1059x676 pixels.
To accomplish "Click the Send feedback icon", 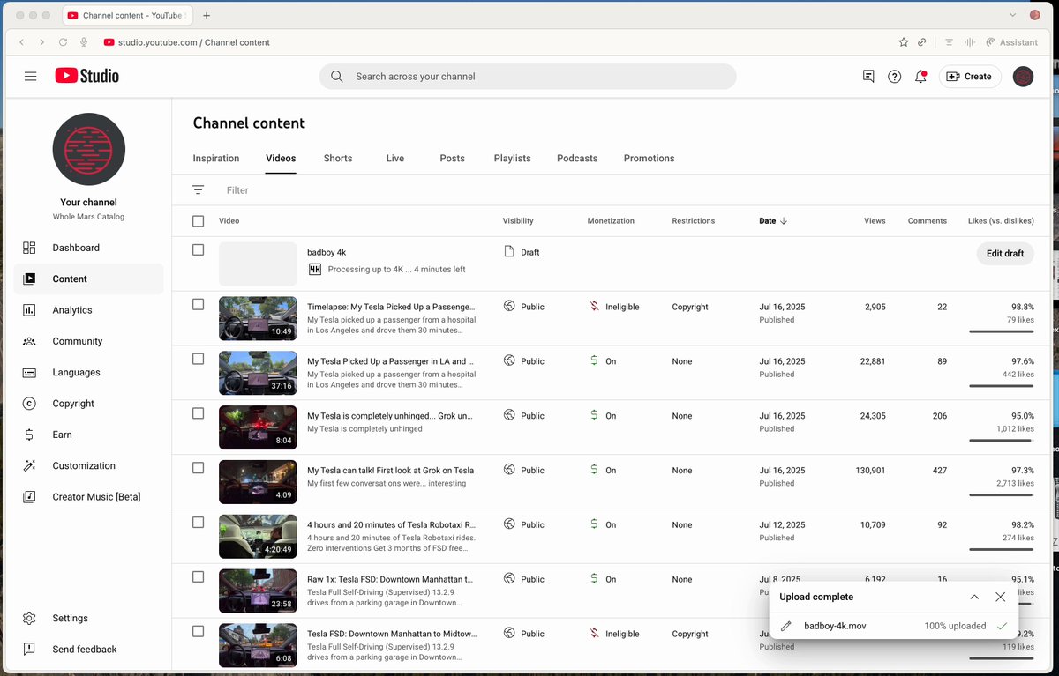I will pos(29,650).
